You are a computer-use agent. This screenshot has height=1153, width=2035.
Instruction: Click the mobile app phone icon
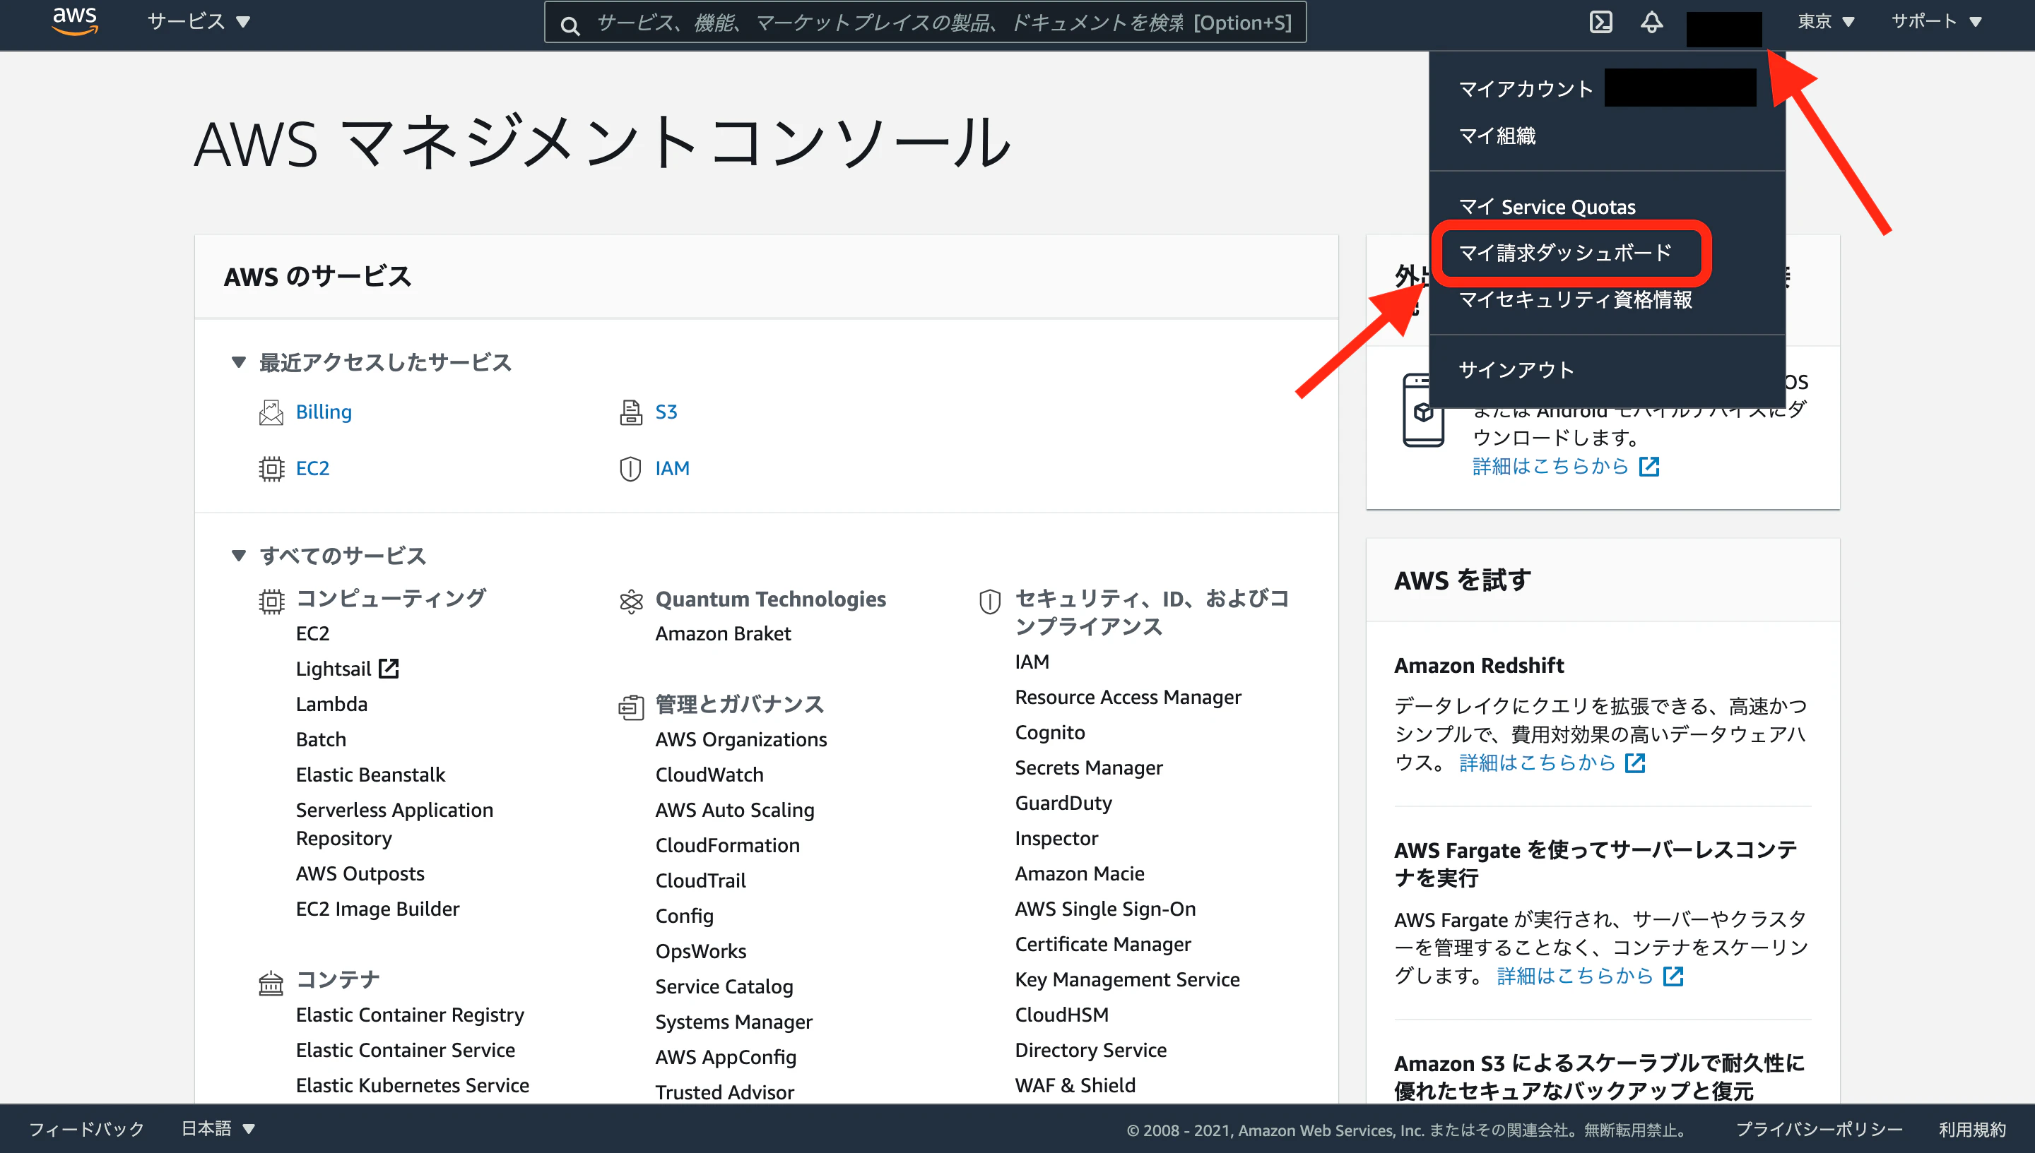(x=1423, y=410)
